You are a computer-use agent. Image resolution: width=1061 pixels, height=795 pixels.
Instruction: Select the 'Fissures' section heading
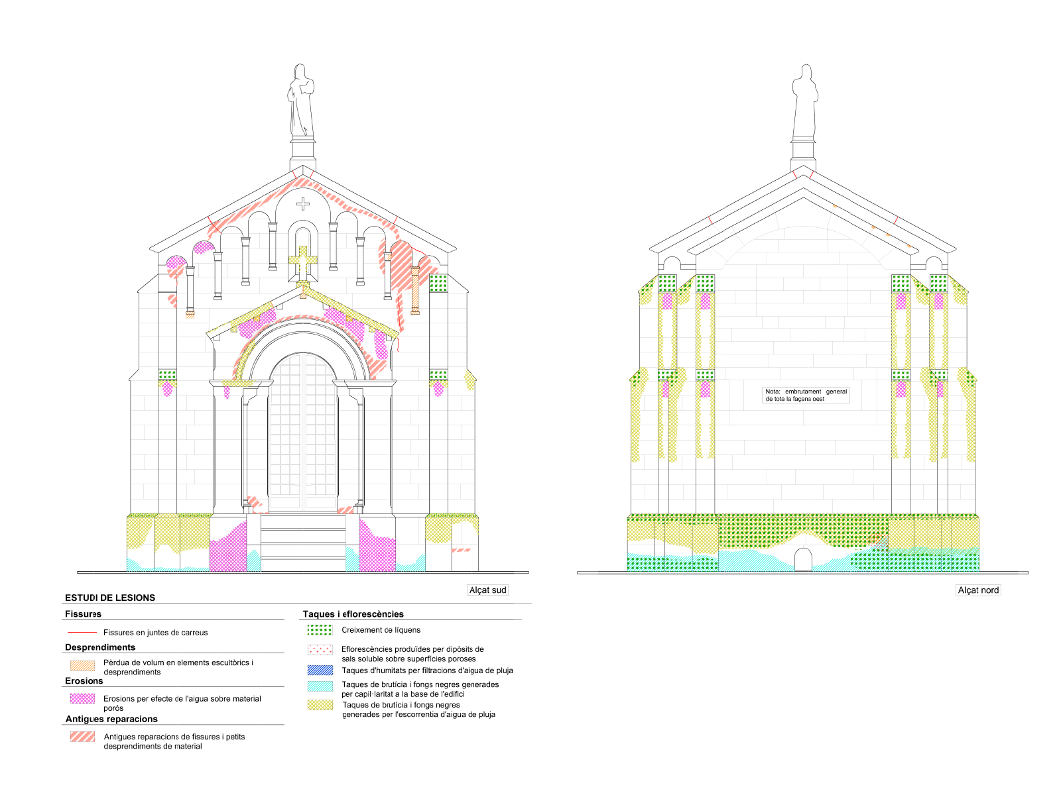click(x=83, y=614)
